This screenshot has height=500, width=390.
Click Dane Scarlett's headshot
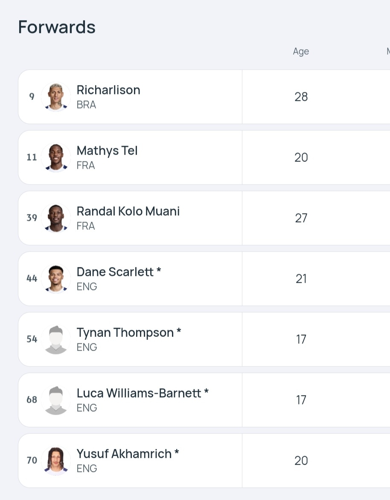coord(56,279)
